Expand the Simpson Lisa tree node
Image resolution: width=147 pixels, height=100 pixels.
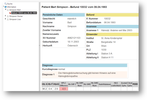5,19
